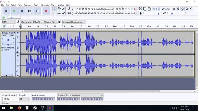
Task: Open Firefox from the taskbar
Action: point(19,108)
